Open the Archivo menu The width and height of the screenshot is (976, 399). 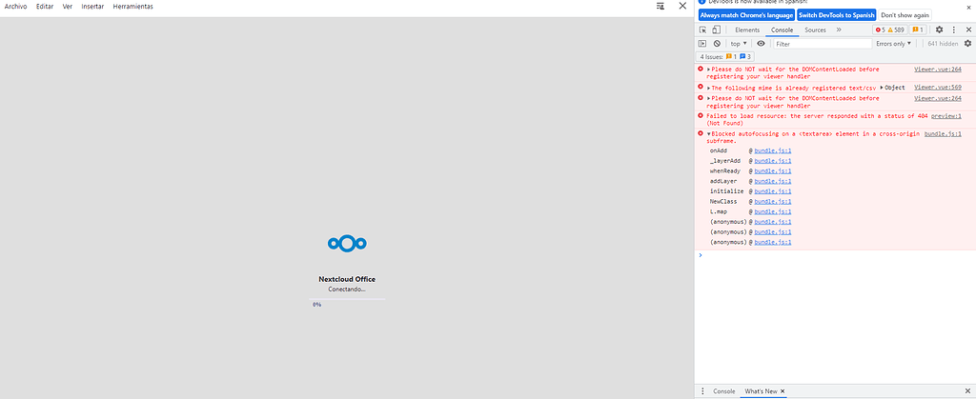[x=15, y=7]
